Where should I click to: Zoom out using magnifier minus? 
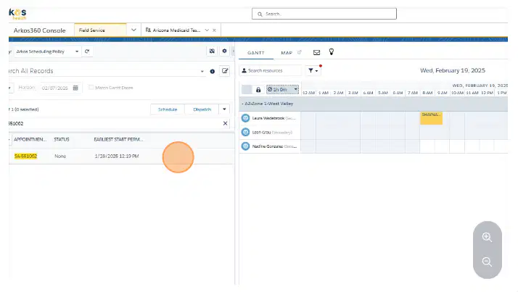(487, 262)
